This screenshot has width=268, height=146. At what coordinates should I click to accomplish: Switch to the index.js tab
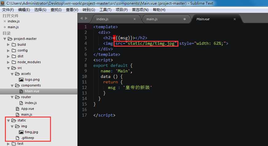(x=116, y=19)
